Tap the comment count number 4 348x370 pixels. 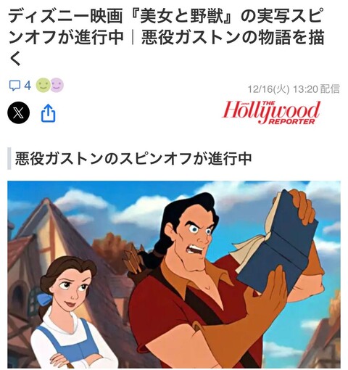pyautogui.click(x=28, y=86)
